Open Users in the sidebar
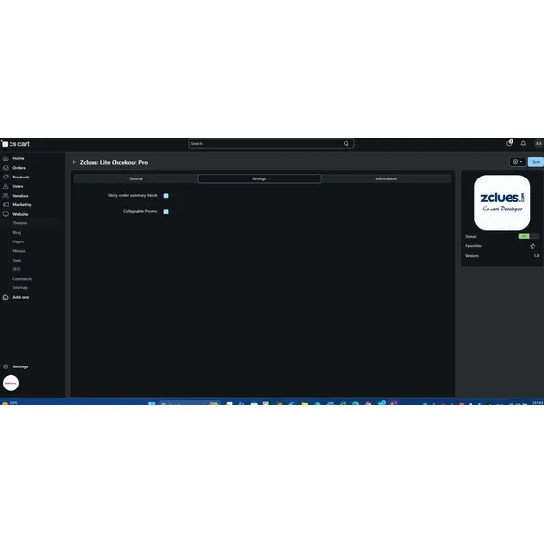 18,186
